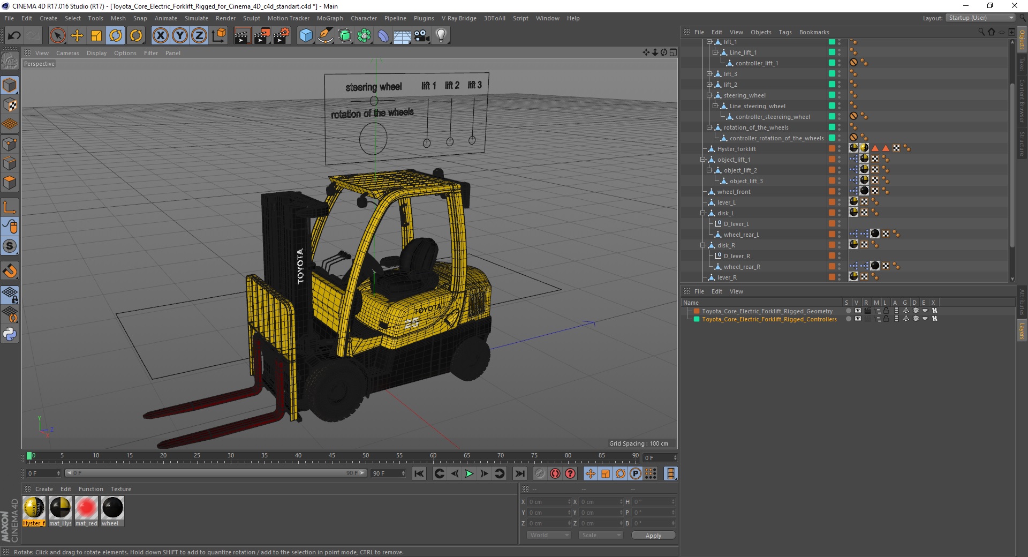Toggle View visibility of Controllers layer
The height and width of the screenshot is (557, 1028).
[x=858, y=319]
